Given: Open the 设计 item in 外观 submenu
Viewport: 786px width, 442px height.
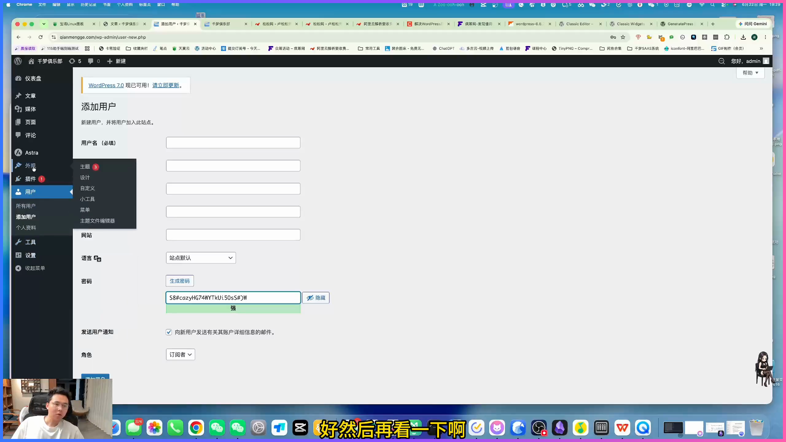Looking at the screenshot, I should [x=85, y=177].
